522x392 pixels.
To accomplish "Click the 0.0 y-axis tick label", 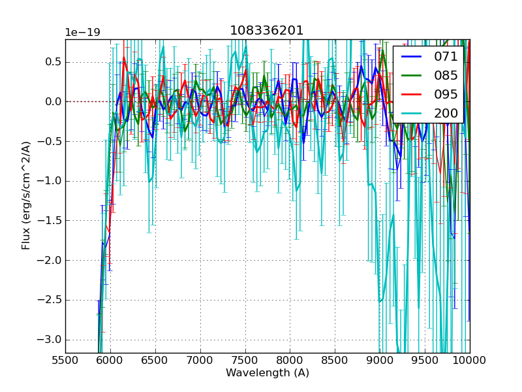I will tap(52, 101).
